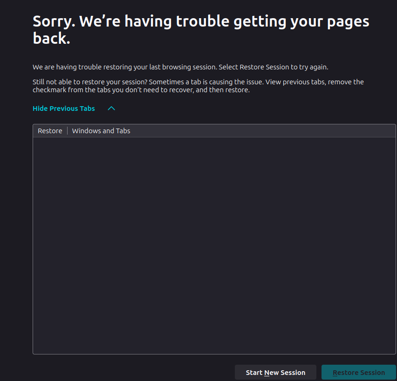Start a new session
This screenshot has width=397, height=381.
(x=275, y=373)
